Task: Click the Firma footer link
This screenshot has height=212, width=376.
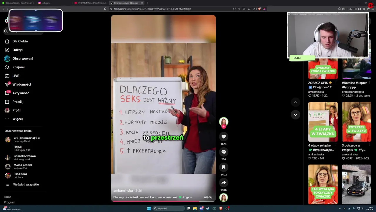Action: click(7, 197)
